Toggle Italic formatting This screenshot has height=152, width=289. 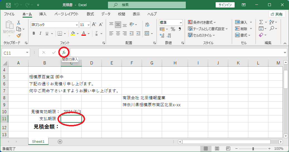tap(40, 33)
